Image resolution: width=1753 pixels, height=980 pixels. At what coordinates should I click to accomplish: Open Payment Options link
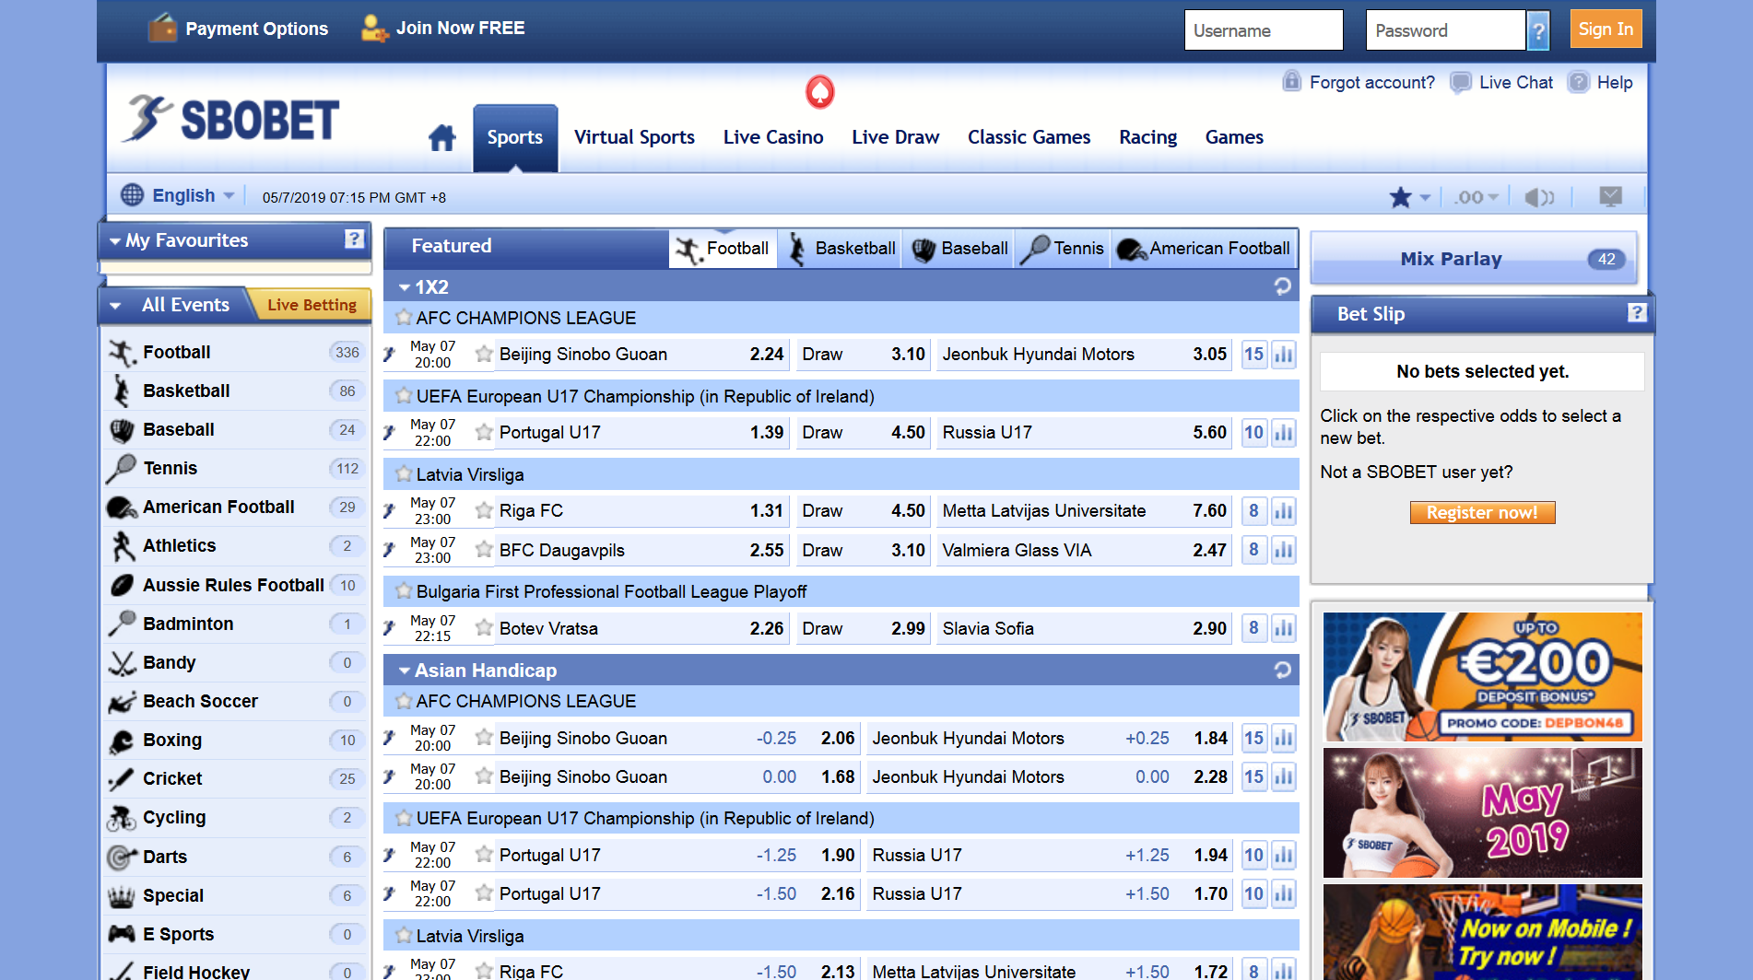coord(239,28)
